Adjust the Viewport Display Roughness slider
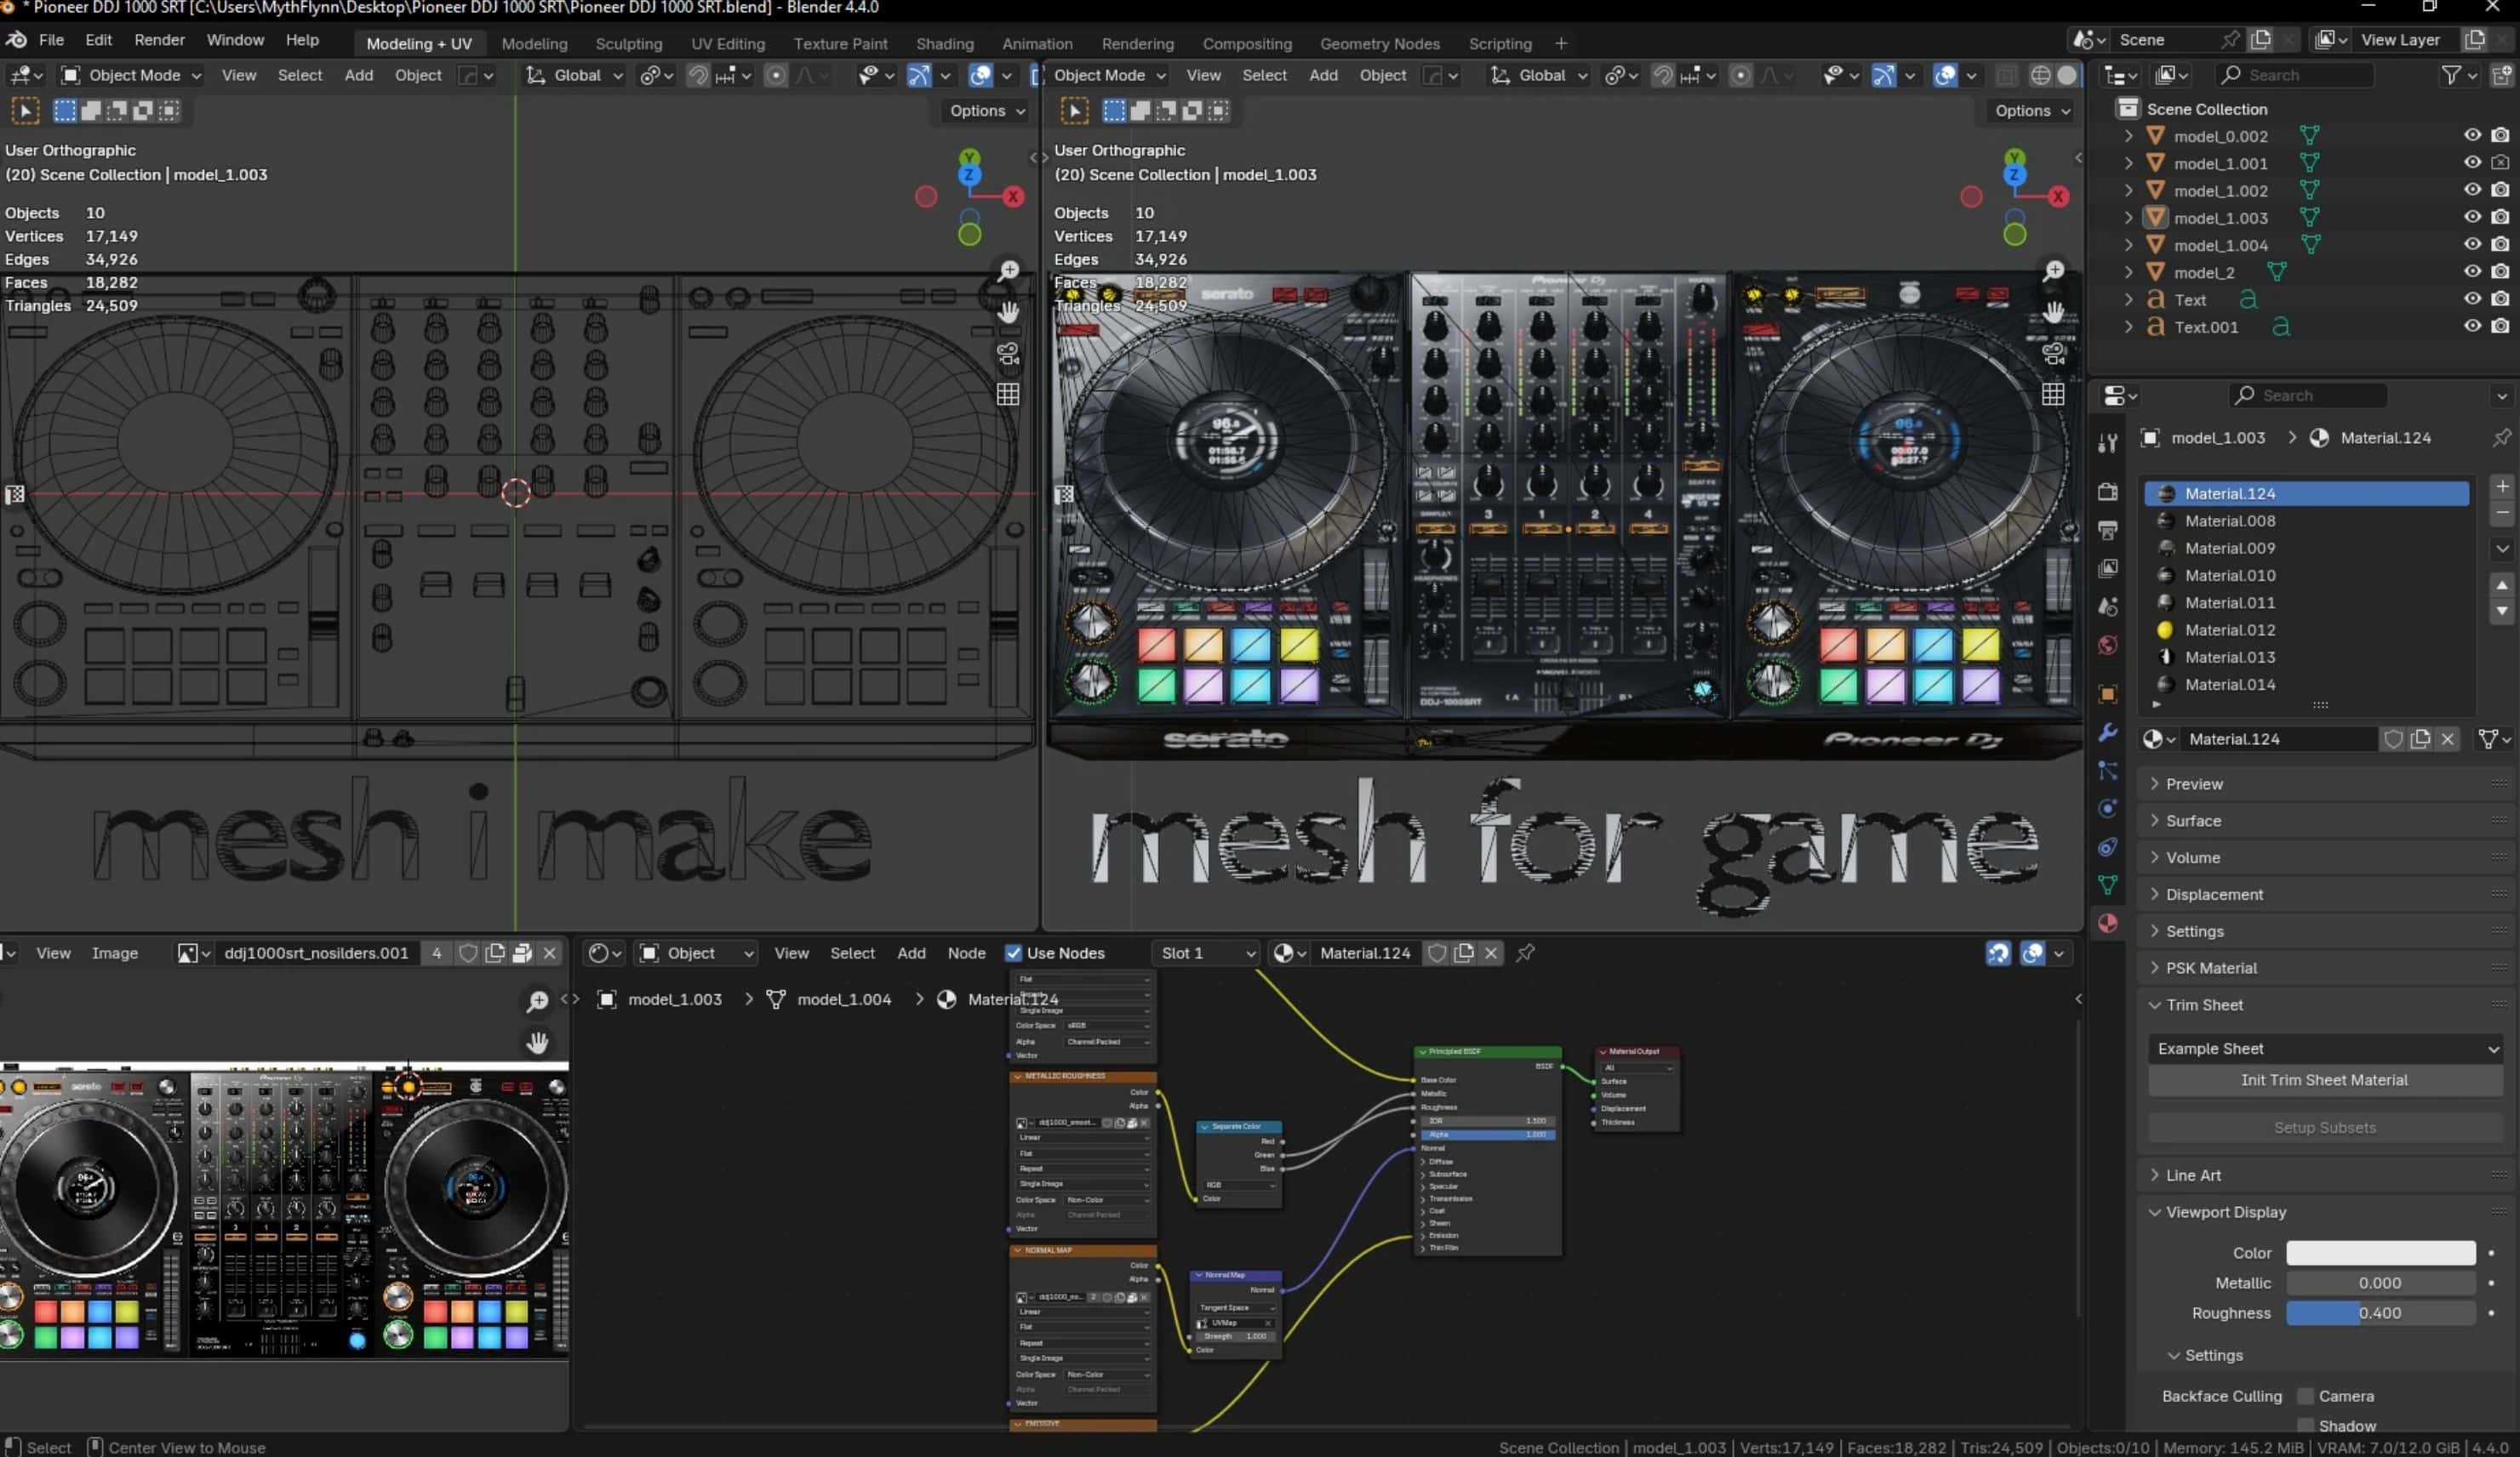Viewport: 2520px width, 1457px height. click(2380, 1313)
